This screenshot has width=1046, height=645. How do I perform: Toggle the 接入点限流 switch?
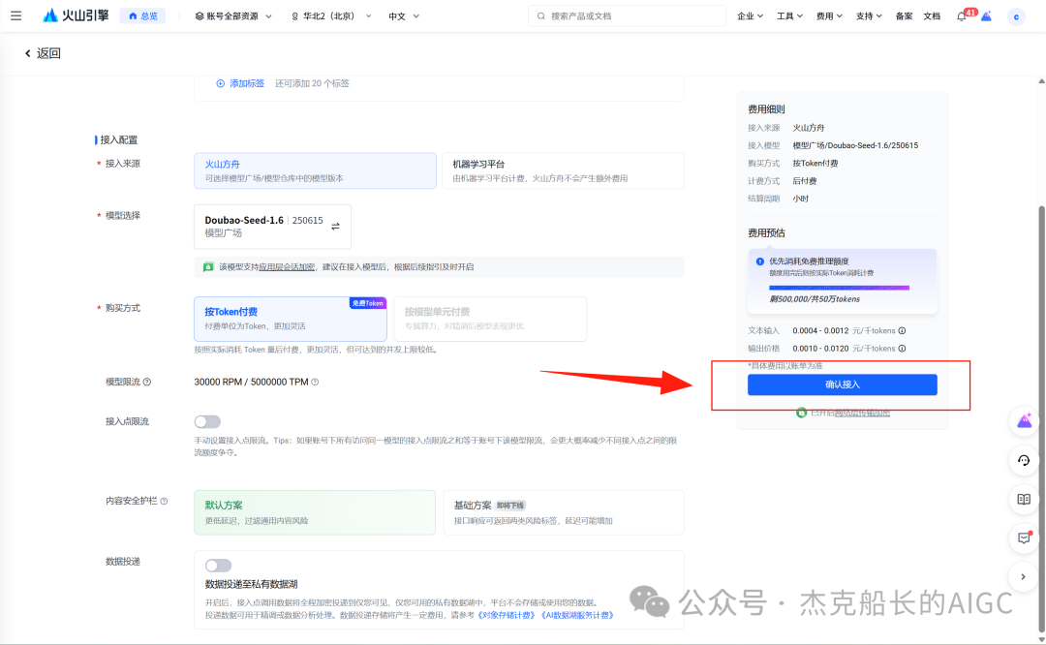pyautogui.click(x=207, y=421)
